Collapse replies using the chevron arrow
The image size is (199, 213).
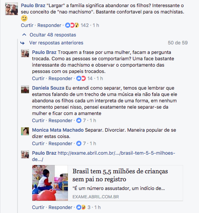tap(24, 35)
